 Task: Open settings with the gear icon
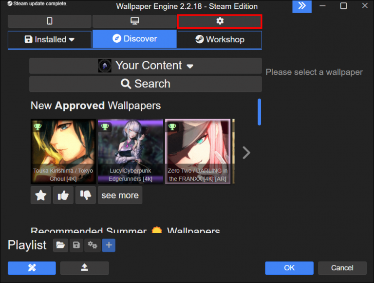coord(220,21)
